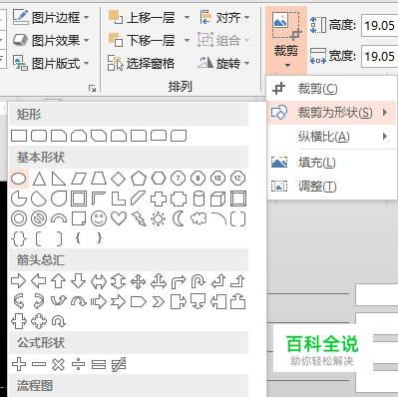Choose the up arrow shape

59,281
